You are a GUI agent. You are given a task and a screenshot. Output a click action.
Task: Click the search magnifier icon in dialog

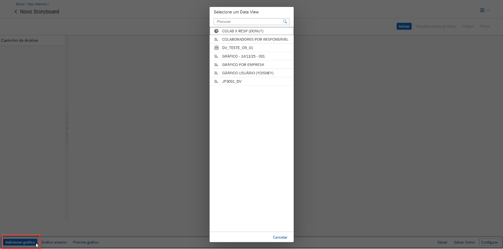point(285,22)
